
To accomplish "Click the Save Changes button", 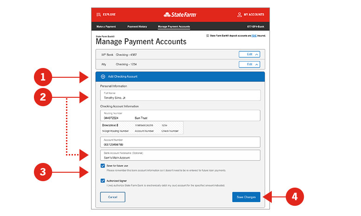I will (246, 197).
